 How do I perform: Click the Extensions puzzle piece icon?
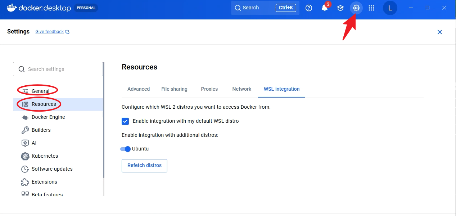tap(25, 182)
